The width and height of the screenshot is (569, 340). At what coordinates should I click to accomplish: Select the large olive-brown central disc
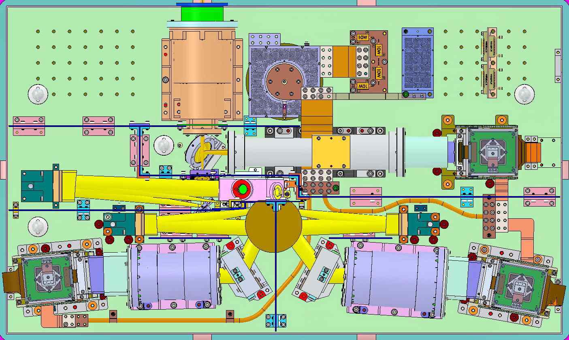(x=274, y=226)
